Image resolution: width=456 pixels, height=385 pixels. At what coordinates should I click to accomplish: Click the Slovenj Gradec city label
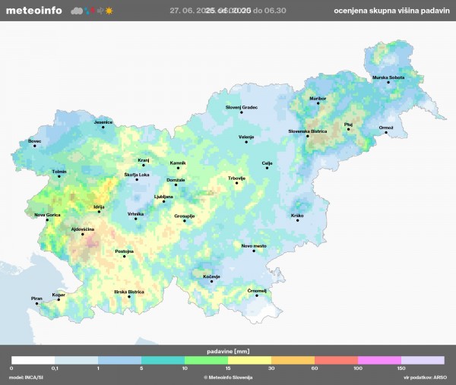point(242,108)
